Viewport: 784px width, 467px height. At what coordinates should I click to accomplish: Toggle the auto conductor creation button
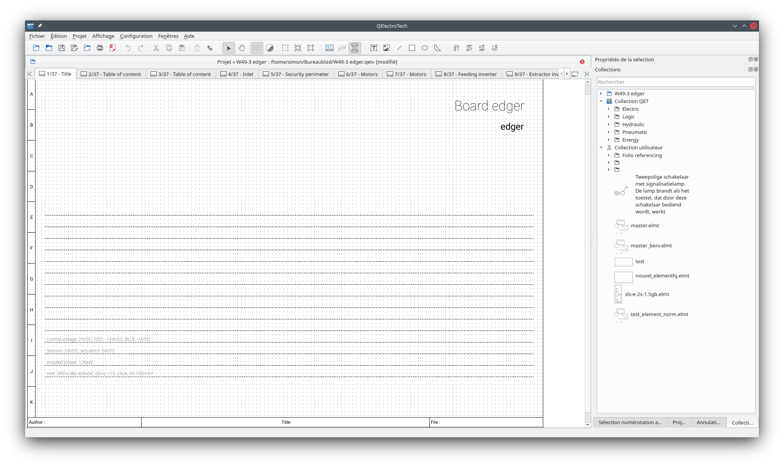coord(355,48)
